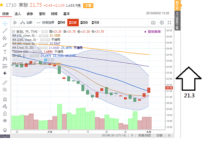Click time zone 20:08:30 (UTC+8)
209x146 pixels.
[x=114, y=136]
